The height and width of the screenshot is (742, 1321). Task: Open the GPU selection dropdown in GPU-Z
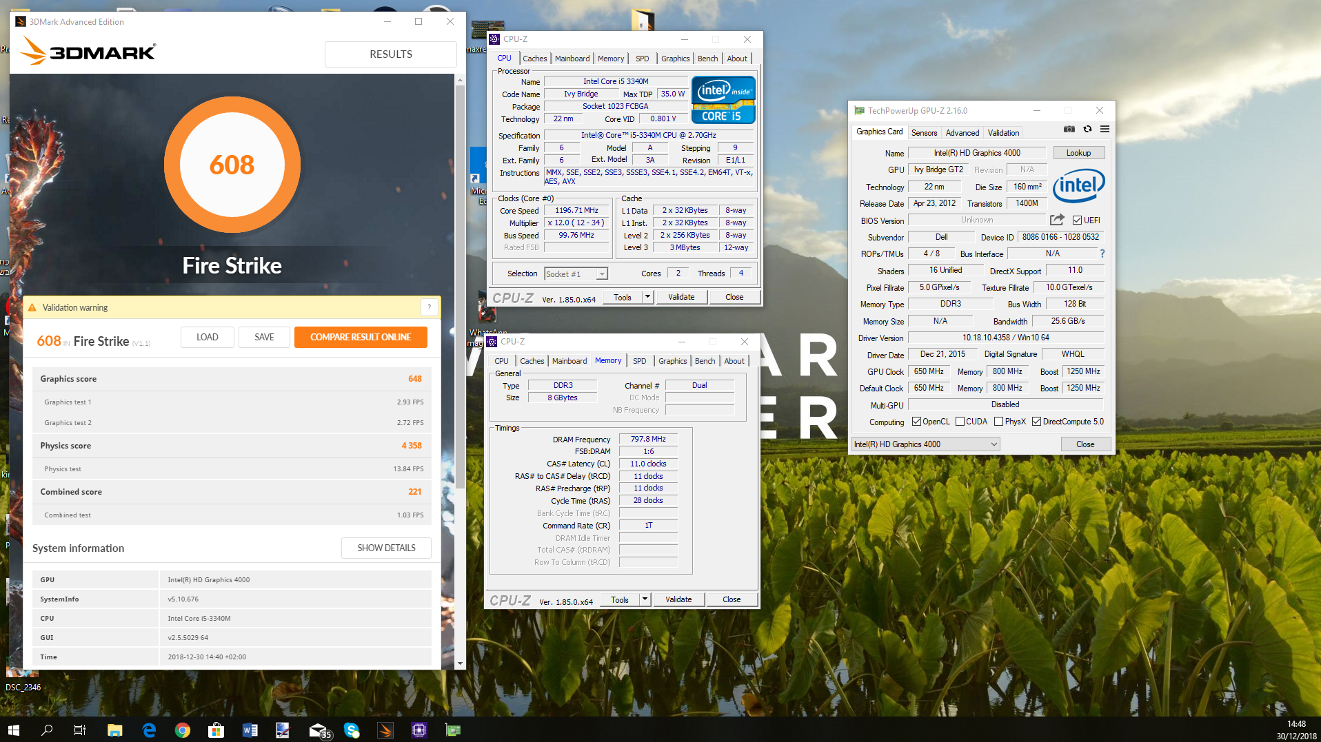coord(926,444)
